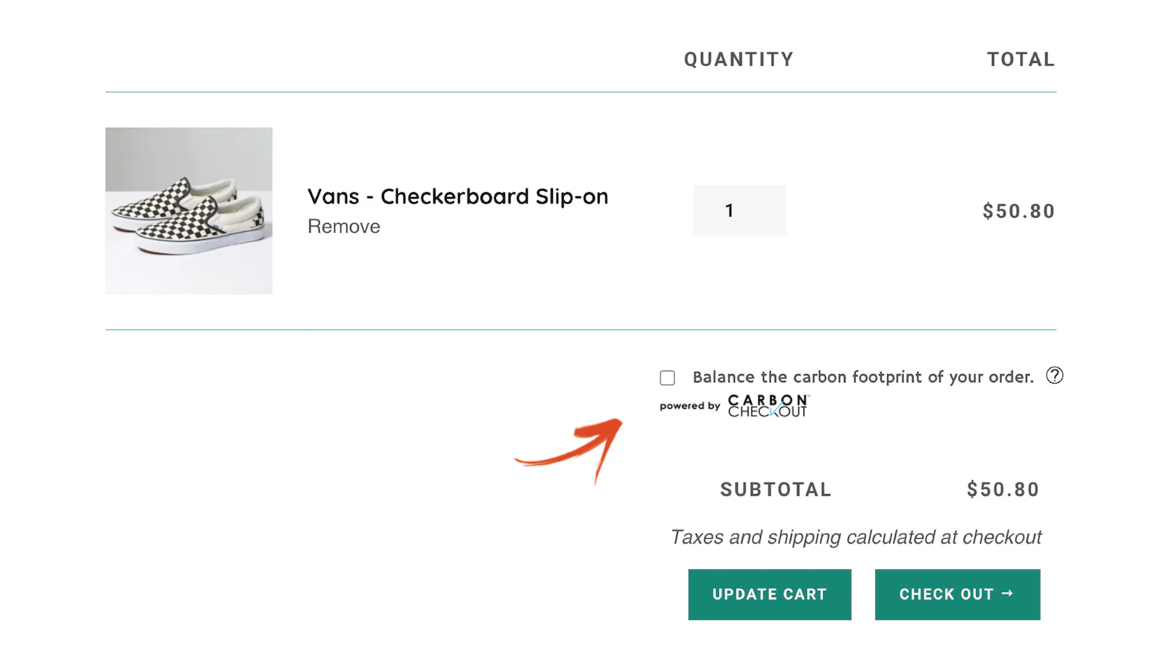The width and height of the screenshot is (1155, 650).
Task: Click the arrow icon on Check Out button
Action: (x=1008, y=594)
